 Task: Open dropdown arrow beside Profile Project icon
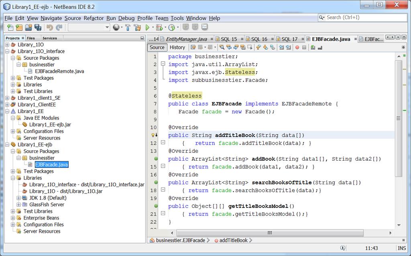click(x=178, y=27)
